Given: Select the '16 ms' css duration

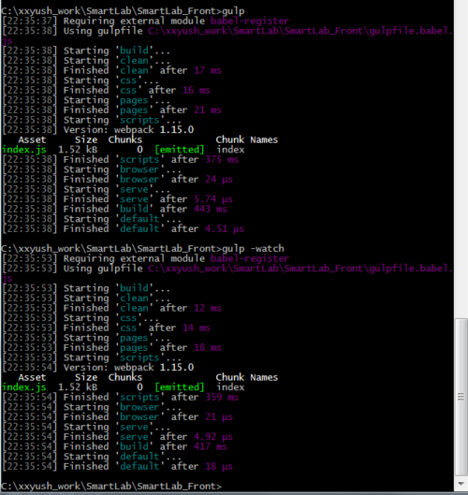Looking at the screenshot, I should pyautogui.click(x=197, y=90).
